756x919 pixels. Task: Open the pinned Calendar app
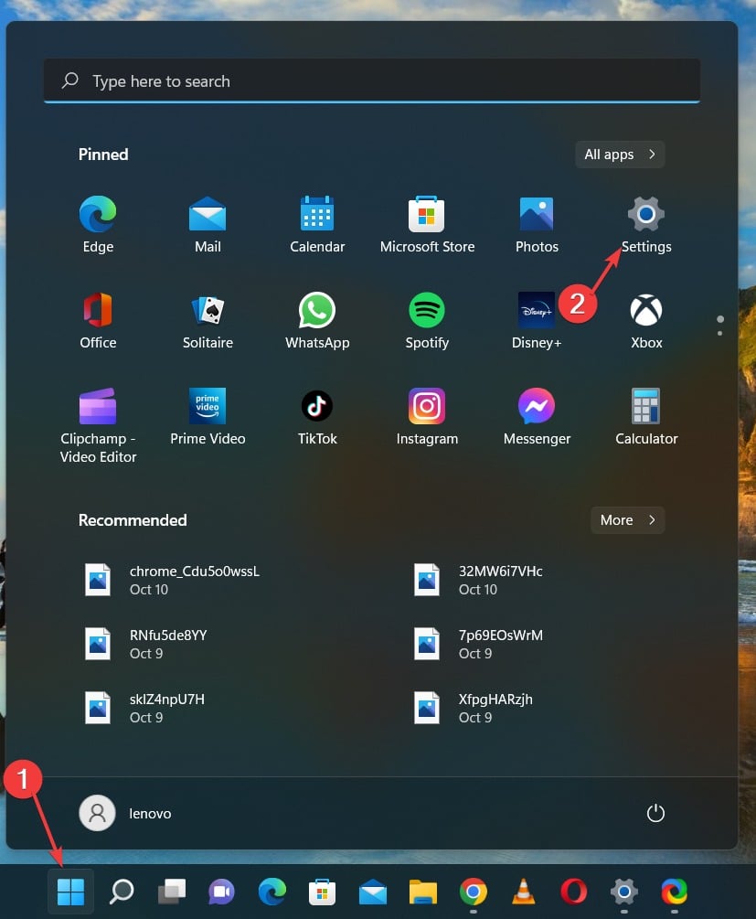coord(317,224)
